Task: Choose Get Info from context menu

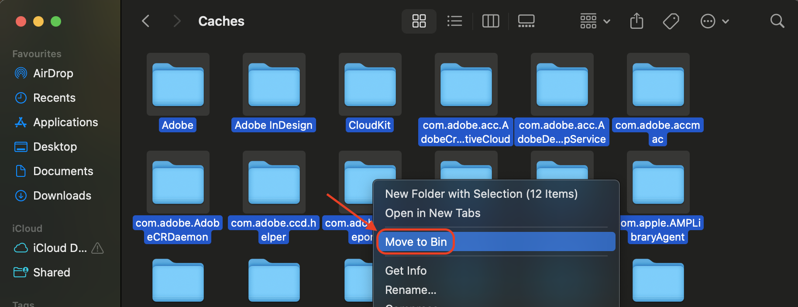Action: pyautogui.click(x=406, y=271)
